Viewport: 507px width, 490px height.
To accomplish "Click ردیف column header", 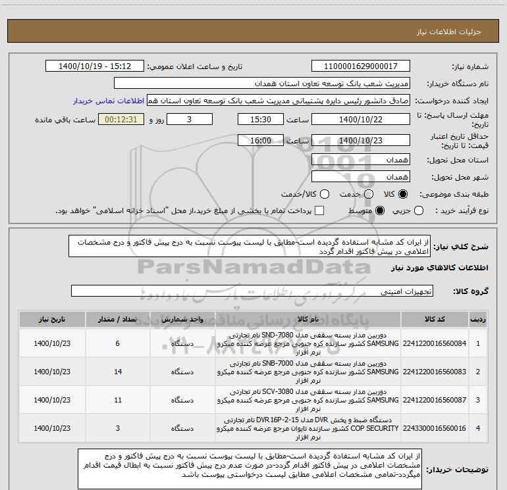I will 478,320.
